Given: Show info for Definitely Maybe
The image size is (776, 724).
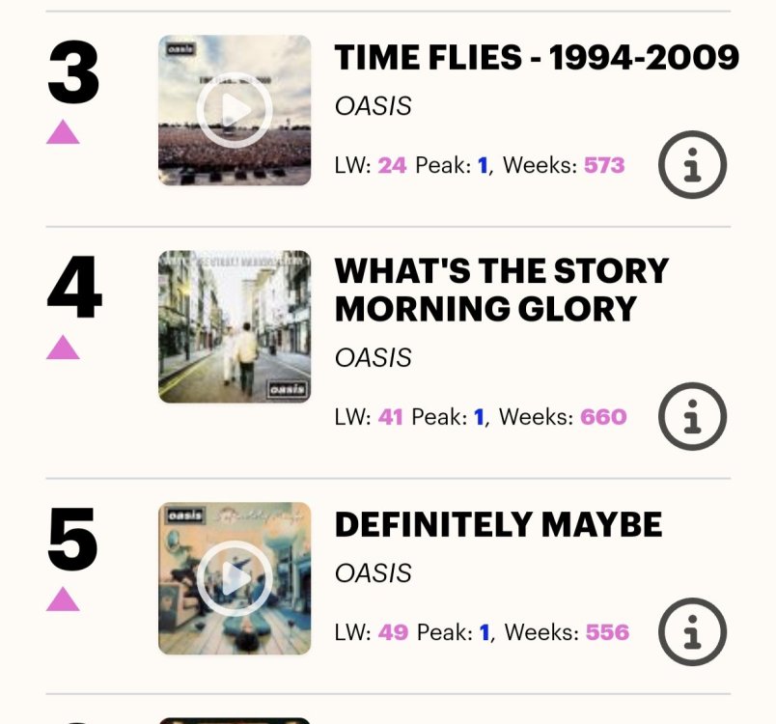Looking at the screenshot, I should (x=692, y=633).
